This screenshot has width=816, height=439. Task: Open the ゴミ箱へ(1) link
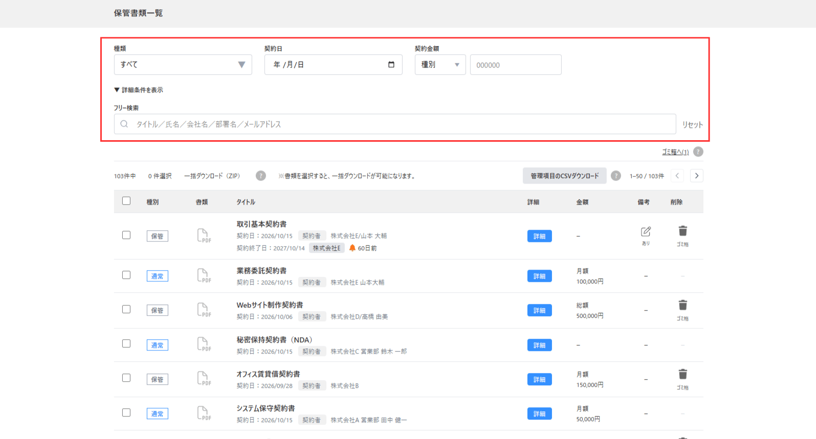(675, 152)
